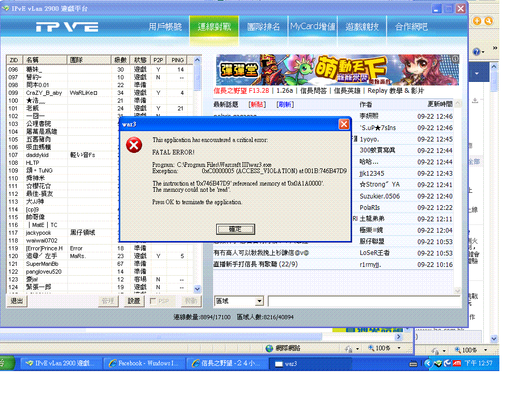The image size is (531, 398).
Task: Select player SuperManBb in list
Action: point(100,264)
